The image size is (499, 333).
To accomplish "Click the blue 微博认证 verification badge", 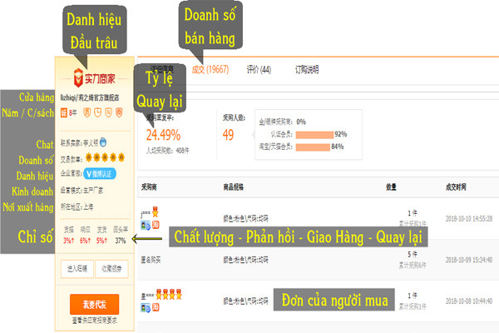I will 100,174.
